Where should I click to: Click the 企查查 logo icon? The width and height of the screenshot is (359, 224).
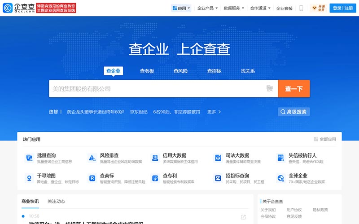8,8
